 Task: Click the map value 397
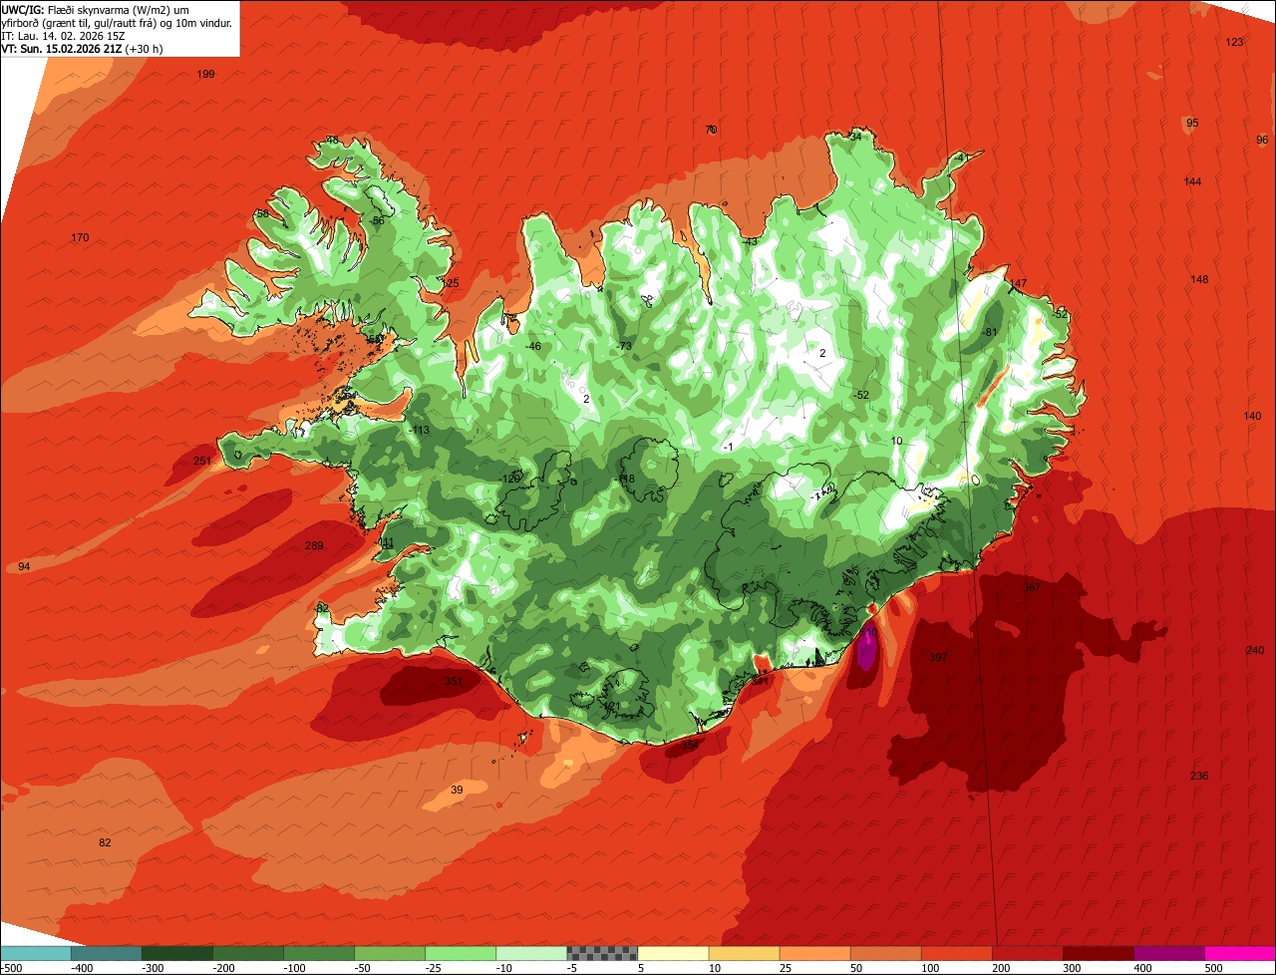pyautogui.click(x=938, y=657)
